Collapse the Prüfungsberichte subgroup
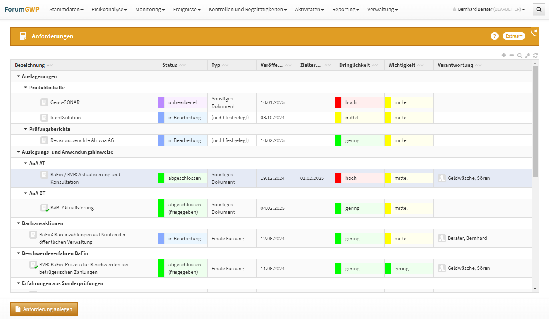549x319 pixels. click(26, 129)
